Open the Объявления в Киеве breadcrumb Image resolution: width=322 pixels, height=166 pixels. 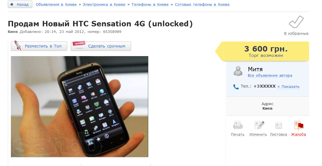[x=56, y=5]
